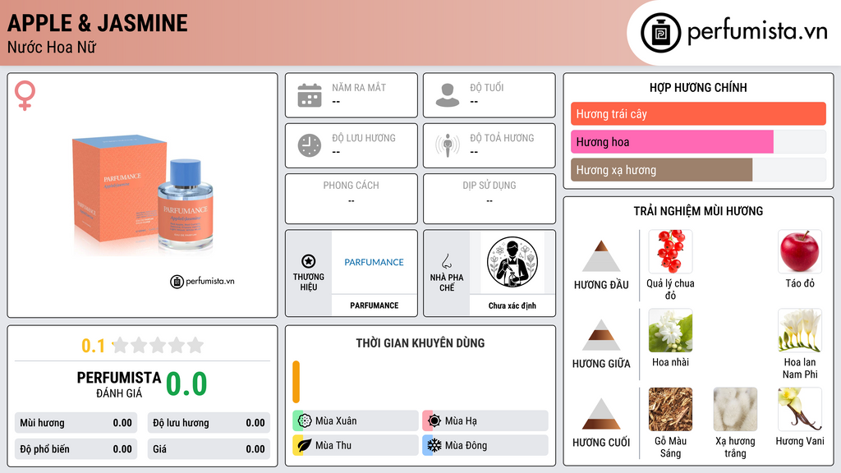Click the 0.1 user rating value
Viewport: 841px width, 473px height.
tap(94, 346)
